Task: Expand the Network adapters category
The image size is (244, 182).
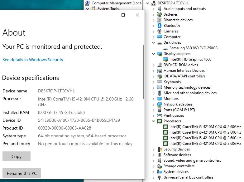Action: 153,105
